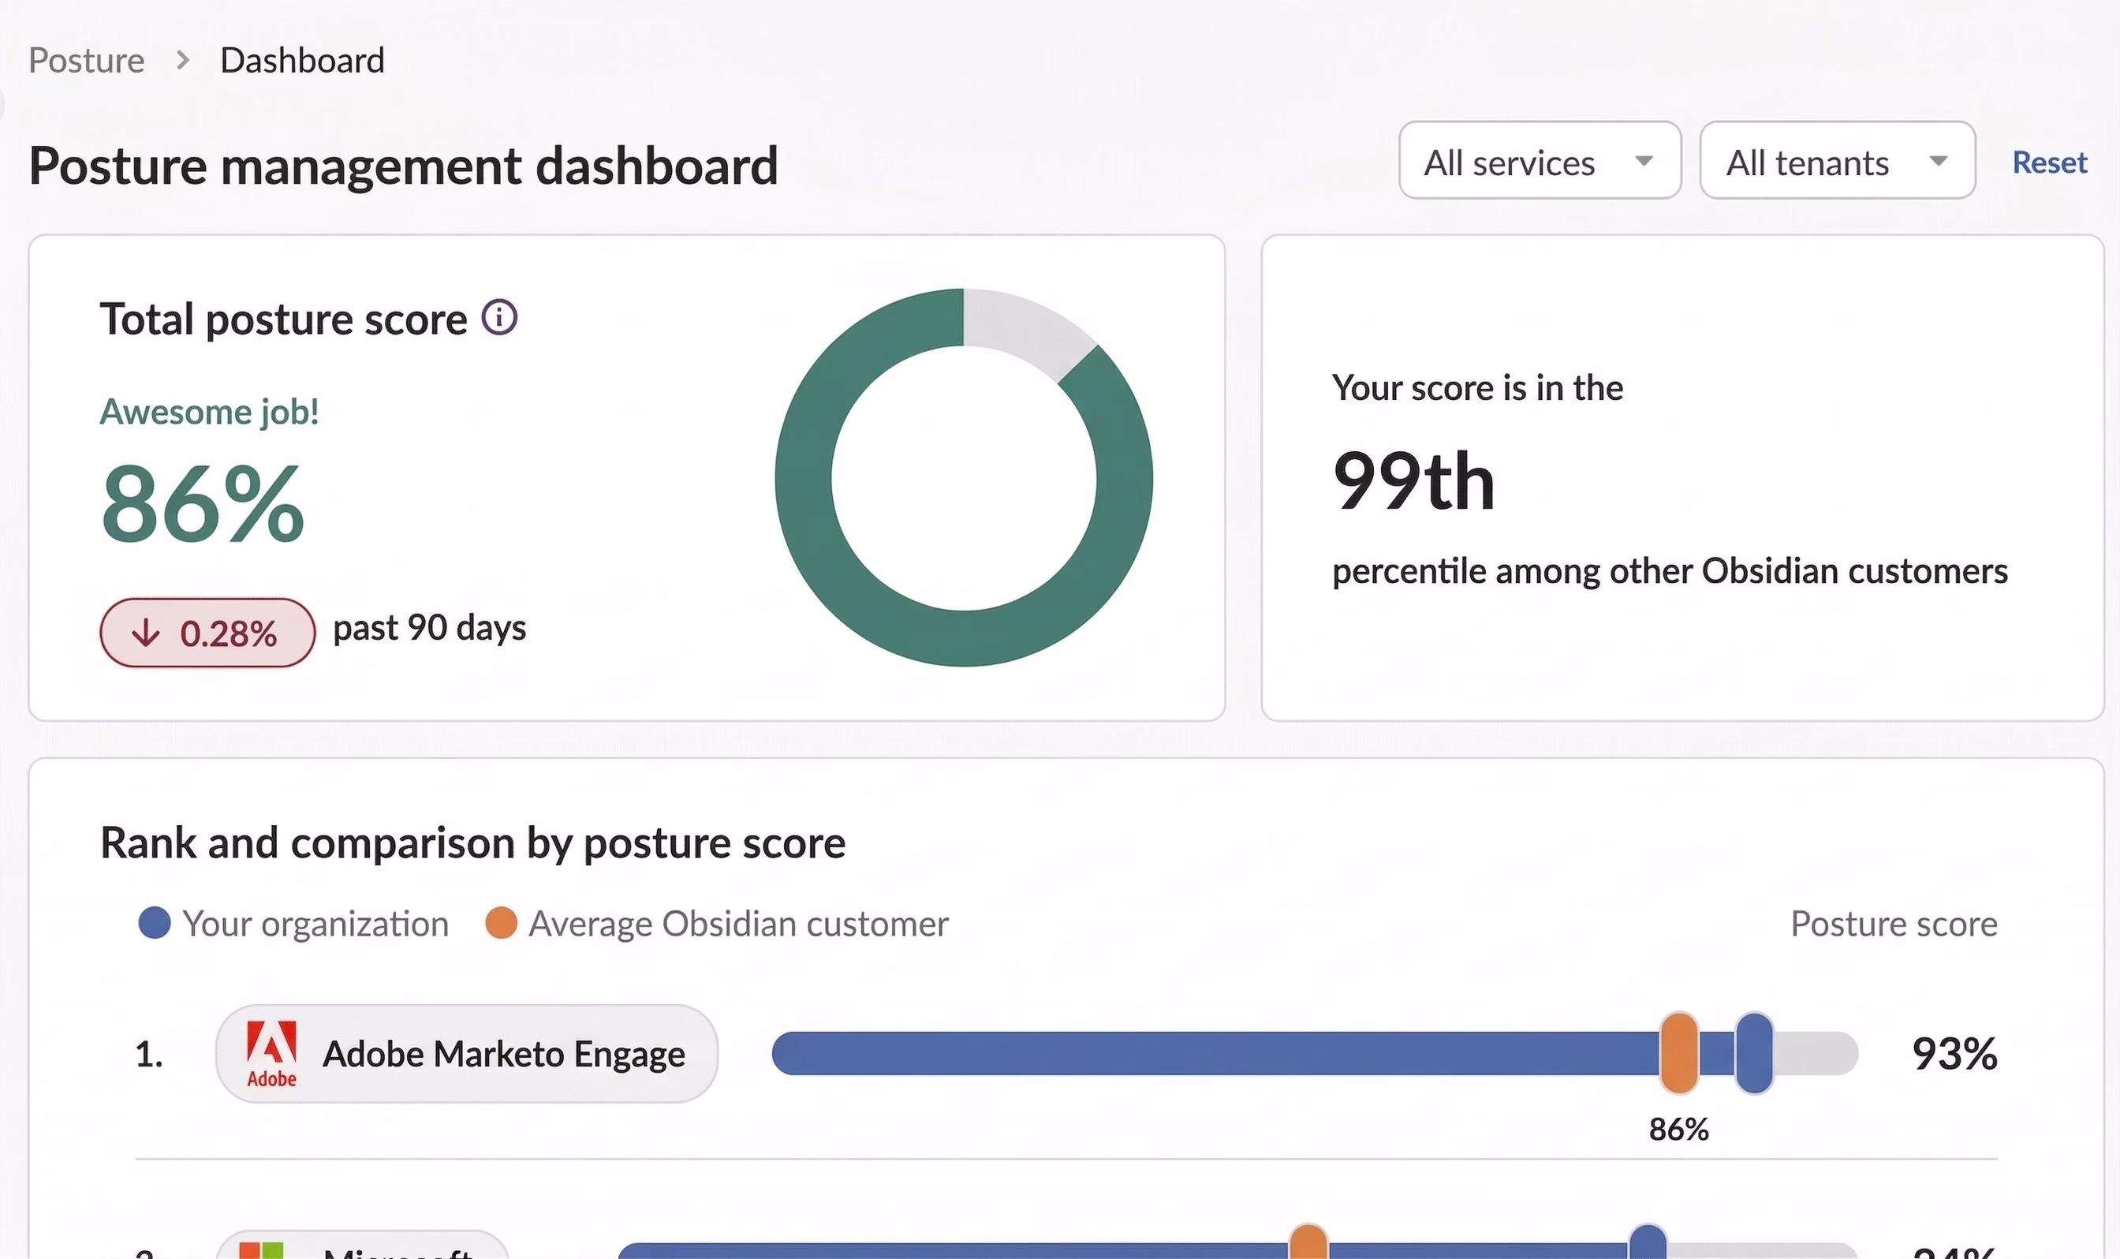Open the All tenants dropdown
Screen dimensions: 2120x1259
[1838, 160]
